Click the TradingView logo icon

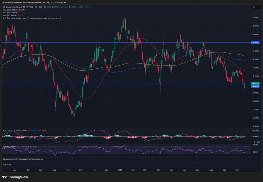point(5,177)
